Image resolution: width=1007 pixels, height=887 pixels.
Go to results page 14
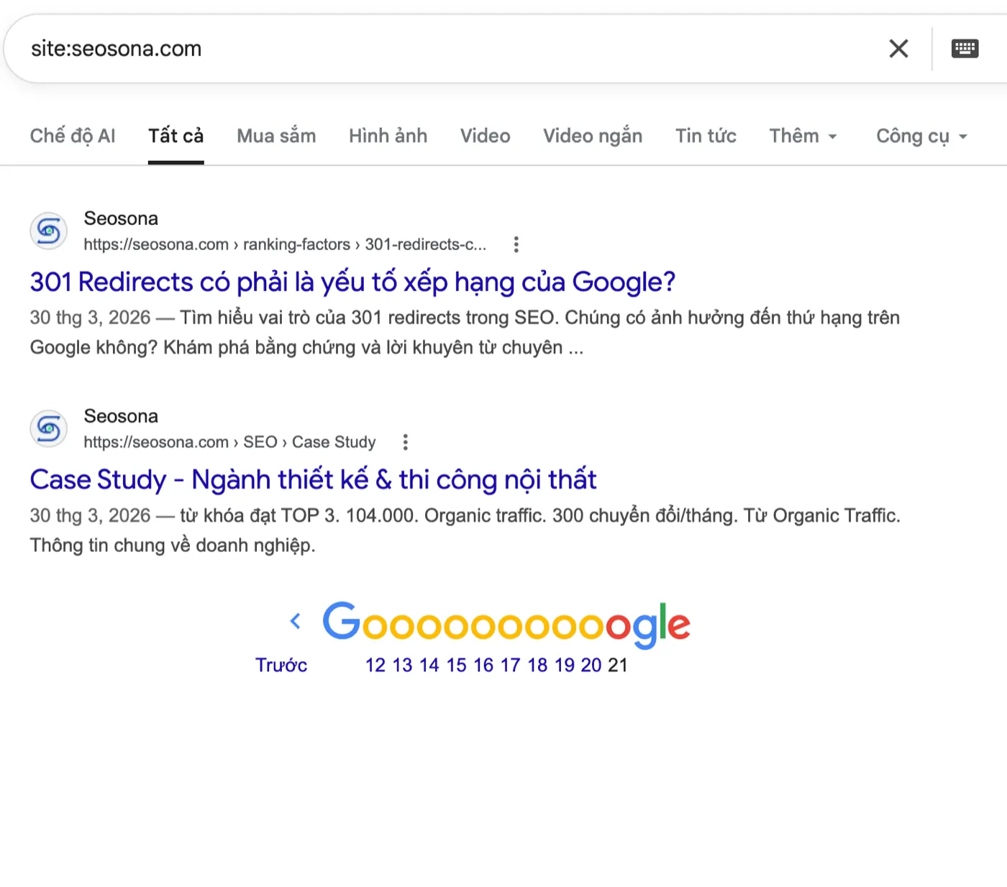click(429, 666)
